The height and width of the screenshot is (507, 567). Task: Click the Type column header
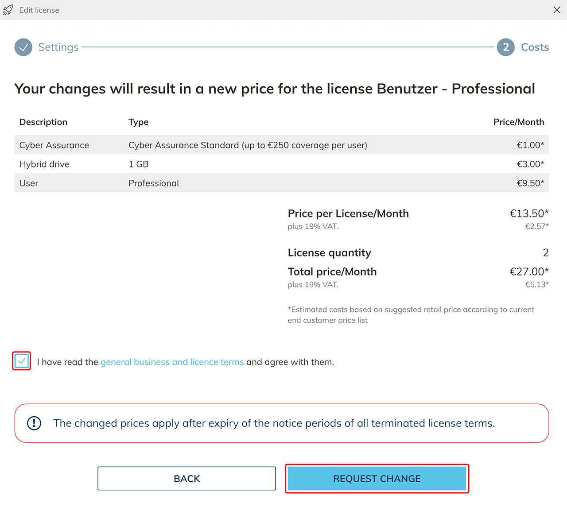pyautogui.click(x=138, y=122)
